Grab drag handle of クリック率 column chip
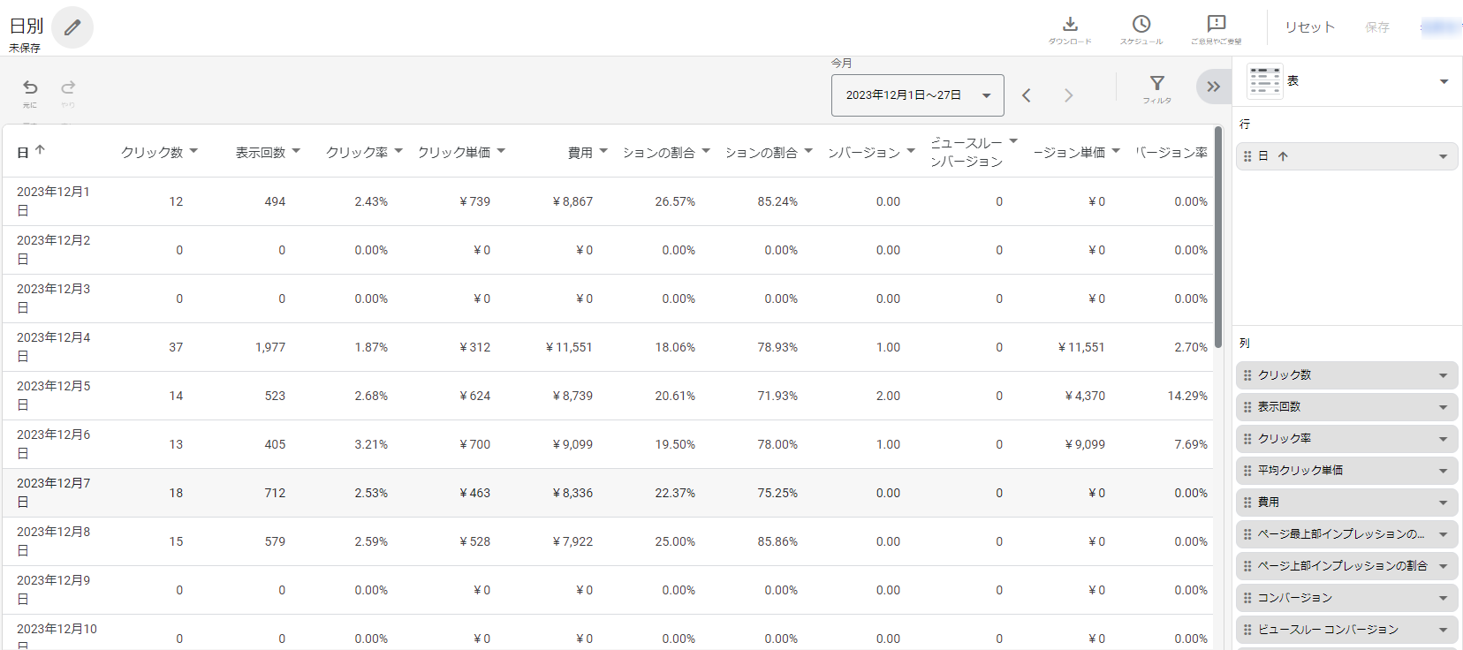This screenshot has width=1463, height=650. point(1247,439)
